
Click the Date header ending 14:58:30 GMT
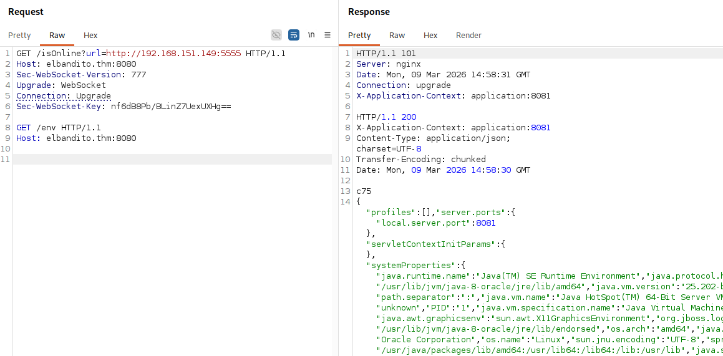443,170
